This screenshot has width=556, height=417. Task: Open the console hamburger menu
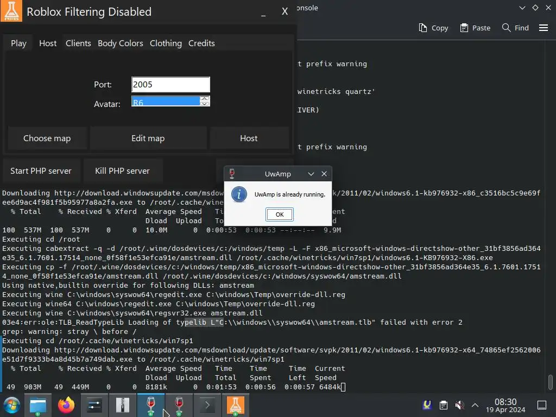(x=544, y=28)
